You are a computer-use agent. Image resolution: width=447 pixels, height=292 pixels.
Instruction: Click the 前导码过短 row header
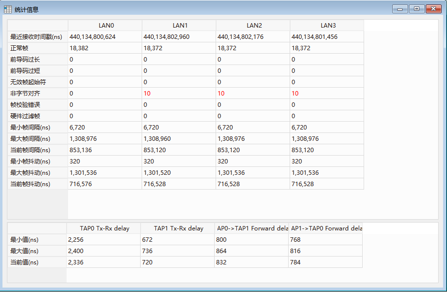pyautogui.click(x=37, y=70)
